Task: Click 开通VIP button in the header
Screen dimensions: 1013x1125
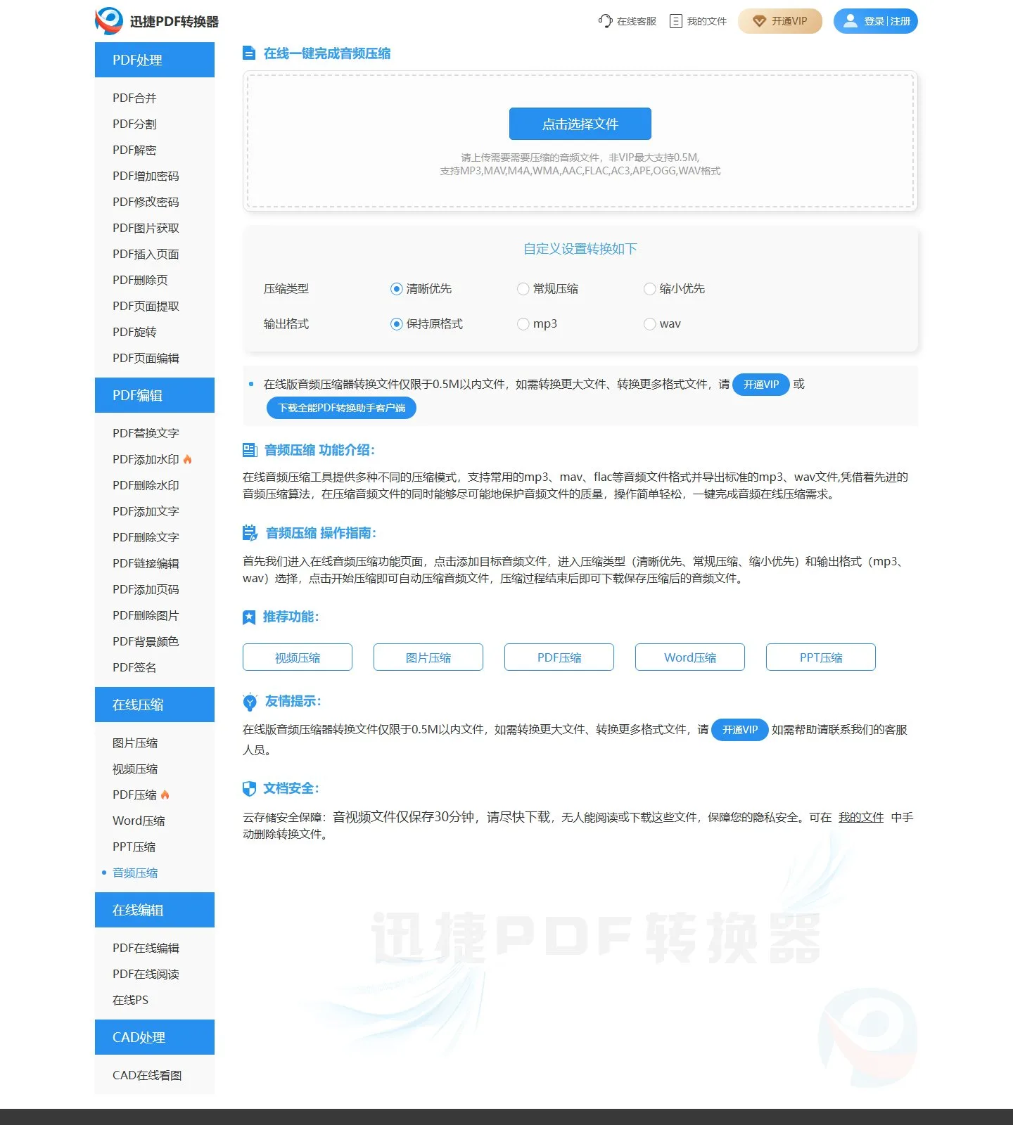Action: point(780,21)
